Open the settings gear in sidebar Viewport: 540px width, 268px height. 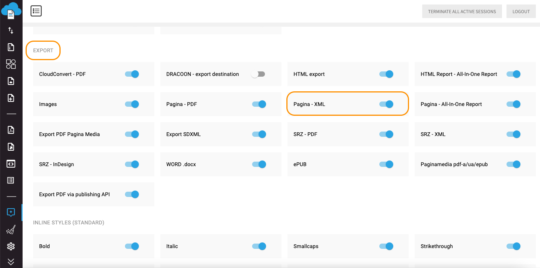11,247
